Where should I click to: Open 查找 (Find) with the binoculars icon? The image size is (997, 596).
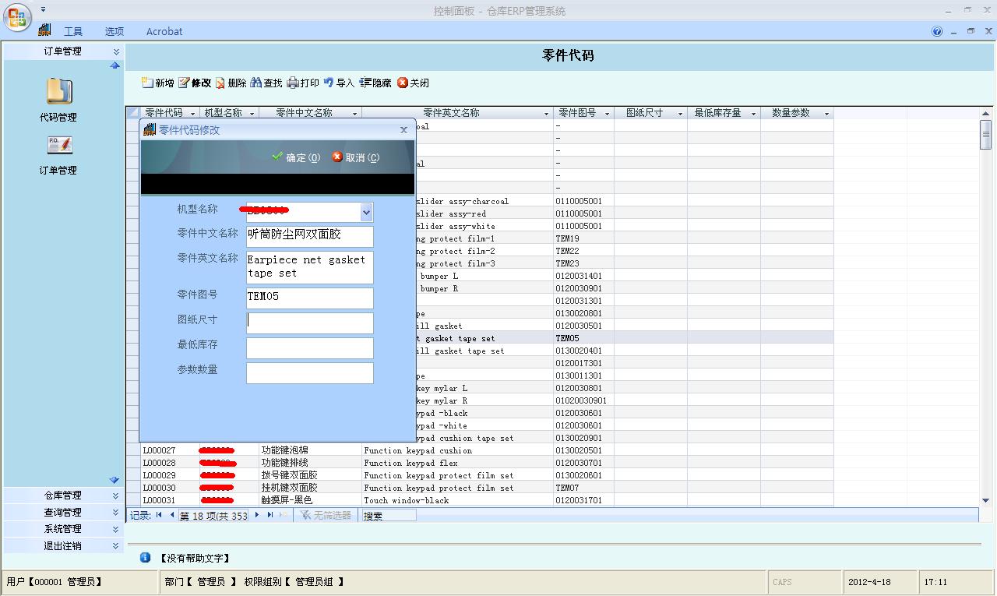click(x=255, y=83)
